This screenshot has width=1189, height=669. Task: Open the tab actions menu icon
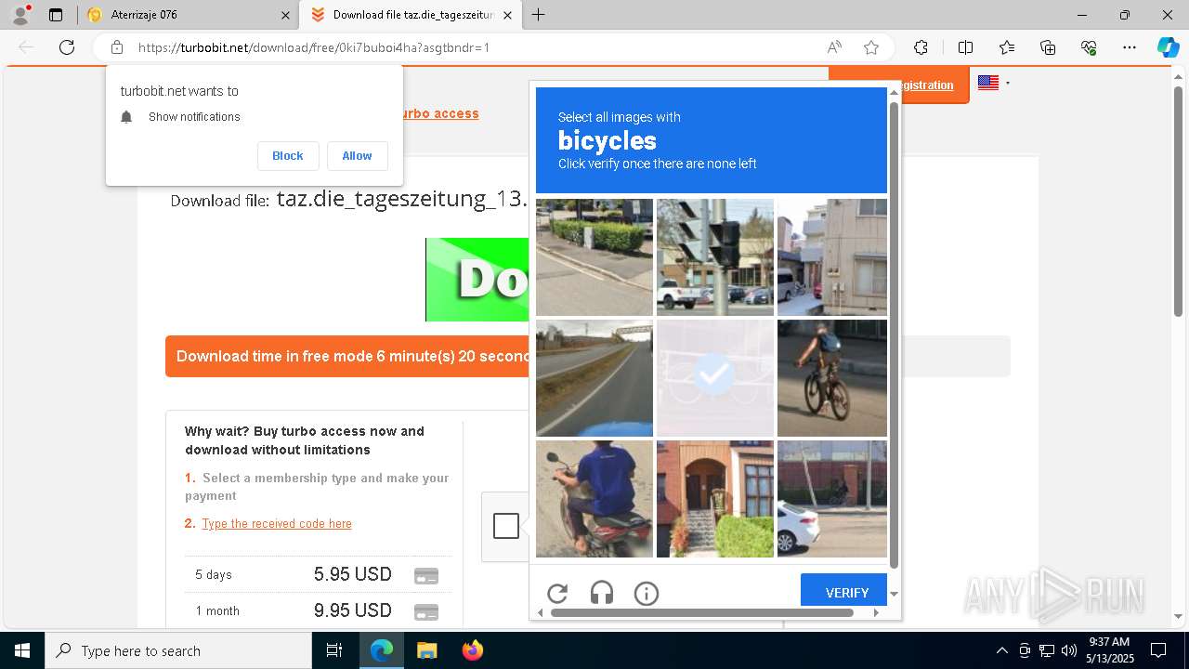tap(56, 15)
